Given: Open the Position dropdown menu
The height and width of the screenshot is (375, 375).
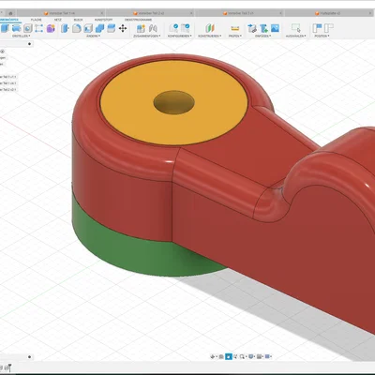Looking at the screenshot, I should (x=322, y=37).
